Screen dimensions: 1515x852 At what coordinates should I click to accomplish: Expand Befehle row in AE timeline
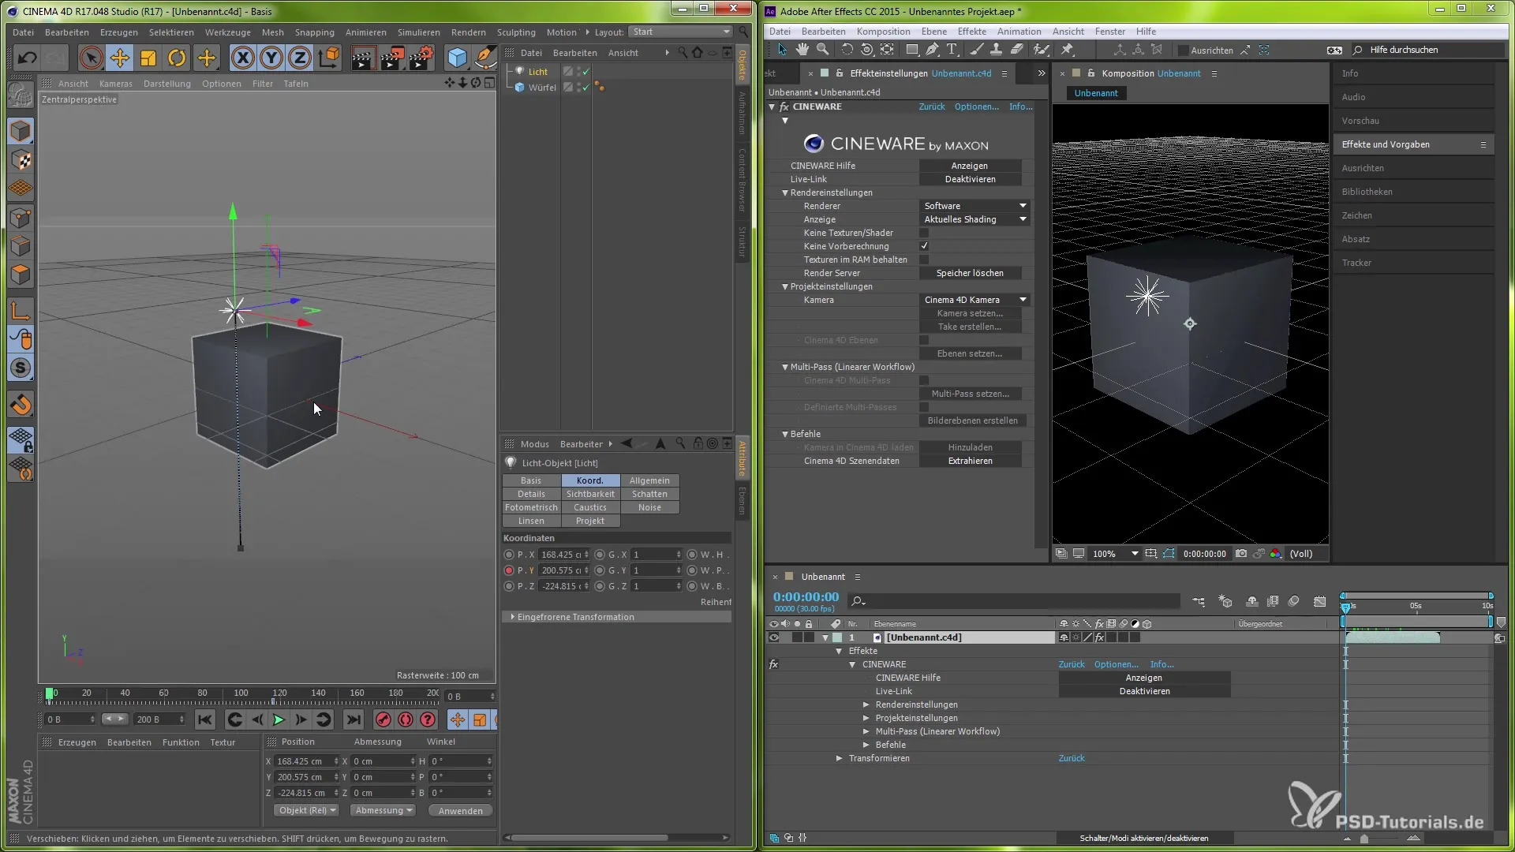click(x=866, y=745)
